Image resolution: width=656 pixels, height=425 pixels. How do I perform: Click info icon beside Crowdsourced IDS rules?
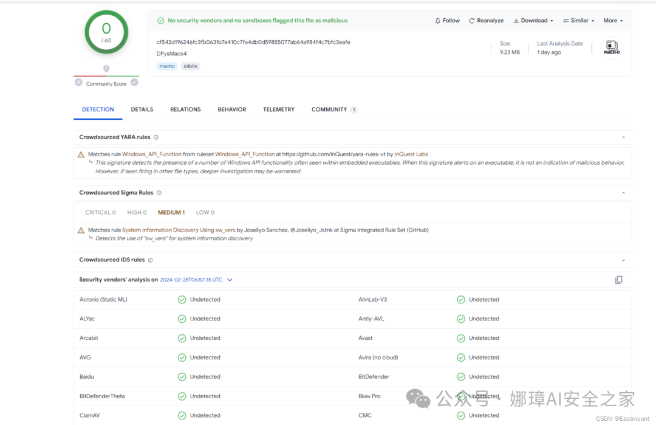point(150,260)
